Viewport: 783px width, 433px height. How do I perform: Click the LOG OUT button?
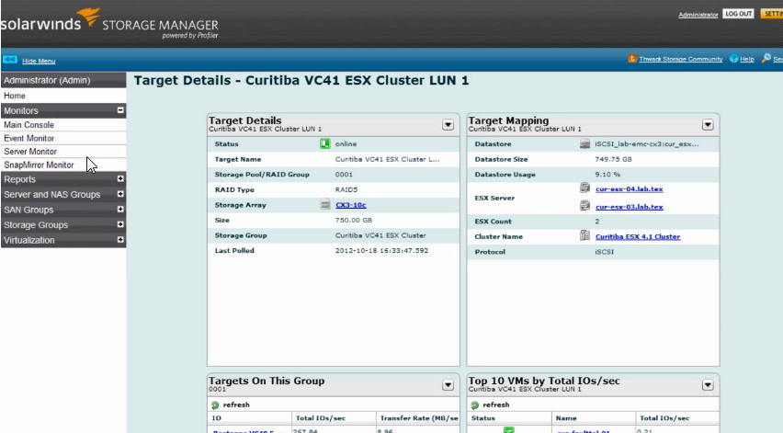click(739, 14)
